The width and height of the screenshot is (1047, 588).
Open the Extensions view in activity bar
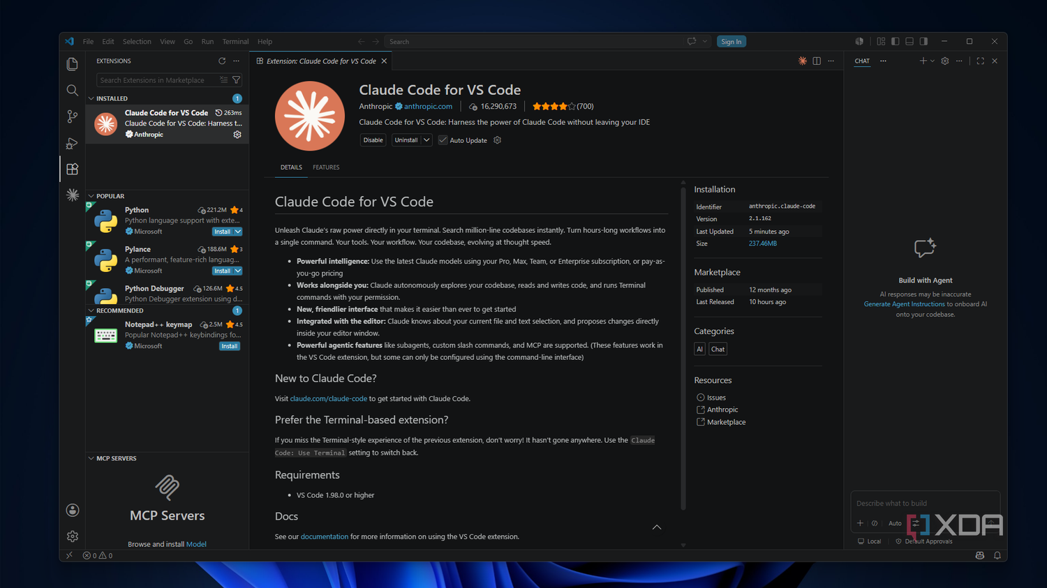(72, 169)
